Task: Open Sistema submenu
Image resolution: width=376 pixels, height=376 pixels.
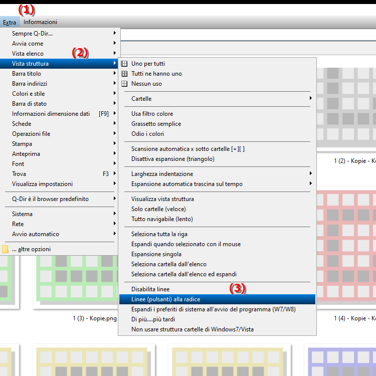Action: [x=59, y=214]
